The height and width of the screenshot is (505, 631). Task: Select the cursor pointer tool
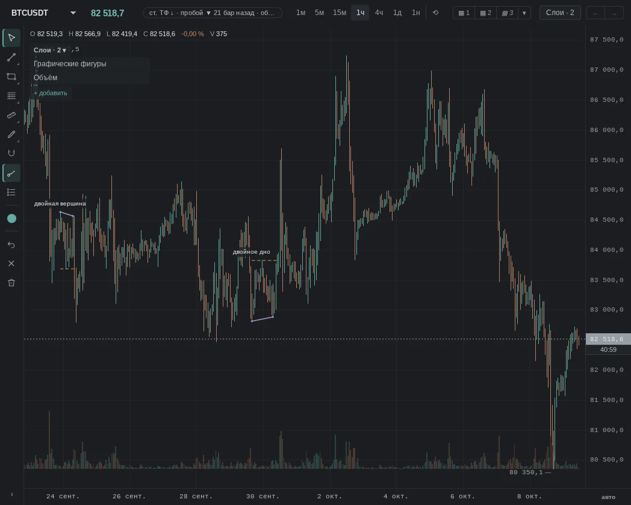(x=11, y=38)
